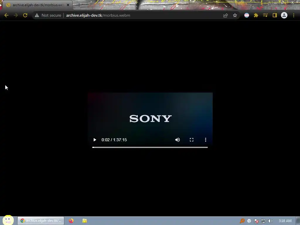Screen dimensions: 300x225
Task: Open the 3:18 AM clock
Action: (x=285, y=221)
